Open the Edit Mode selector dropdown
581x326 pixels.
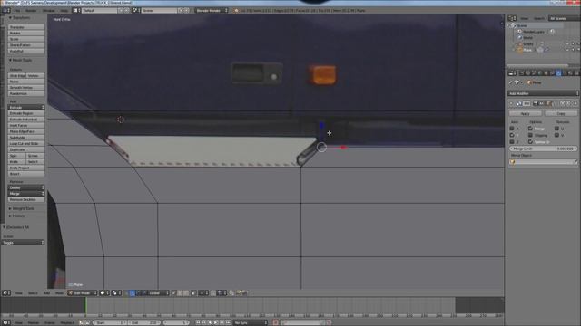(83, 293)
